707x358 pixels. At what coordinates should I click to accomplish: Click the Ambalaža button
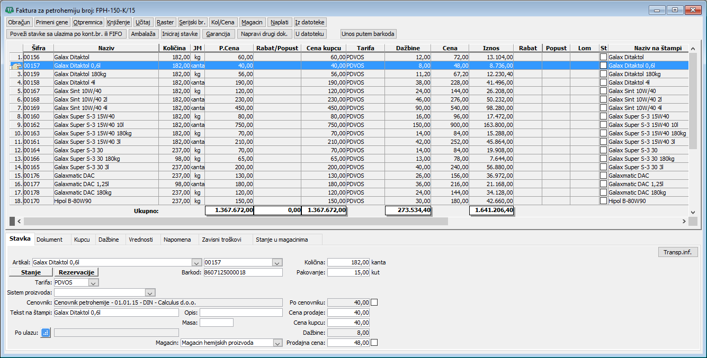coord(144,34)
